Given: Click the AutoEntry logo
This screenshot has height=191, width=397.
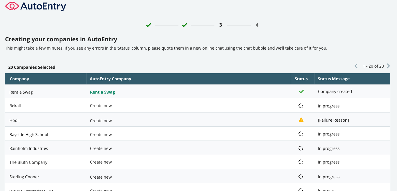Looking at the screenshot, I should click(36, 6).
